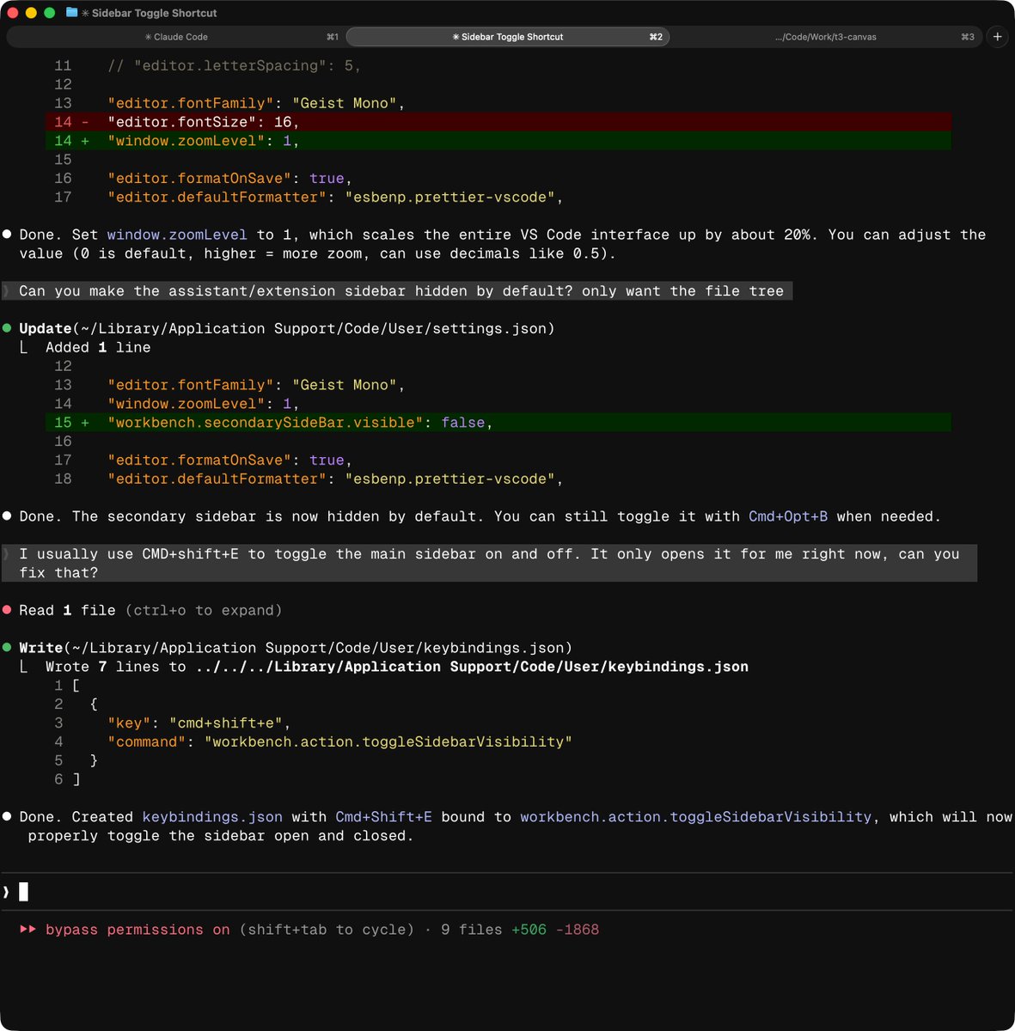
Task: Click the "Geist Mono" line 13 in the second diff
Action: pos(256,386)
